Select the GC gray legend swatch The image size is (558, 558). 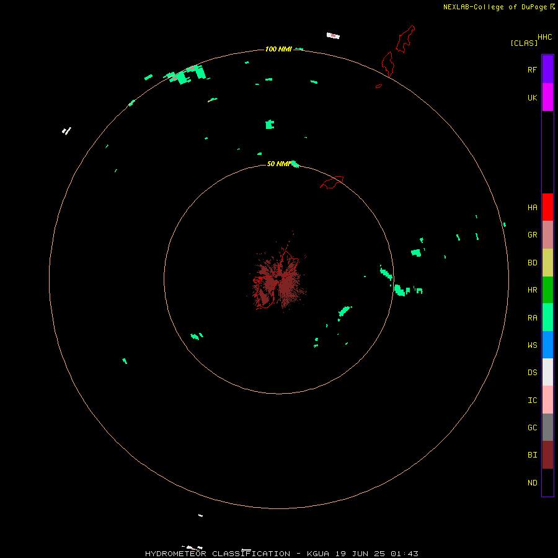pos(547,427)
